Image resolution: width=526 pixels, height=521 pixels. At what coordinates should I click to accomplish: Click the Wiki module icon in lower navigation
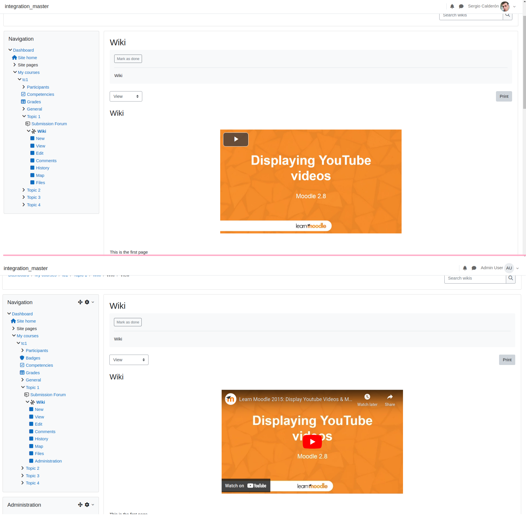(33, 402)
